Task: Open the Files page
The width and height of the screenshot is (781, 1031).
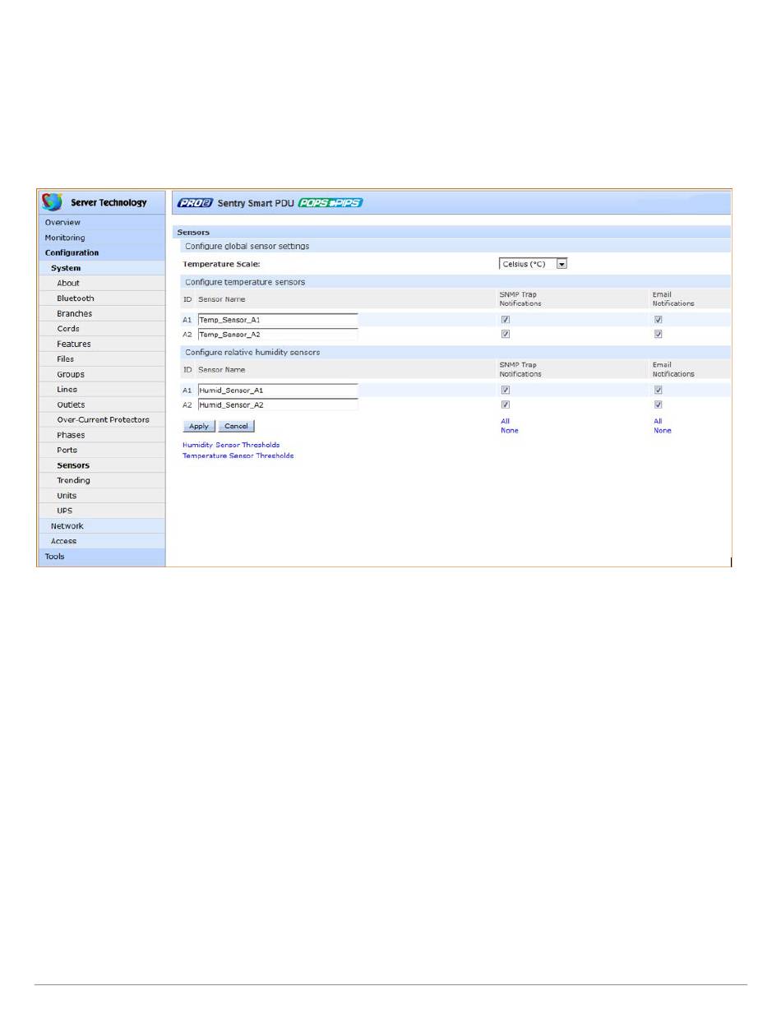Action: [x=102, y=359]
